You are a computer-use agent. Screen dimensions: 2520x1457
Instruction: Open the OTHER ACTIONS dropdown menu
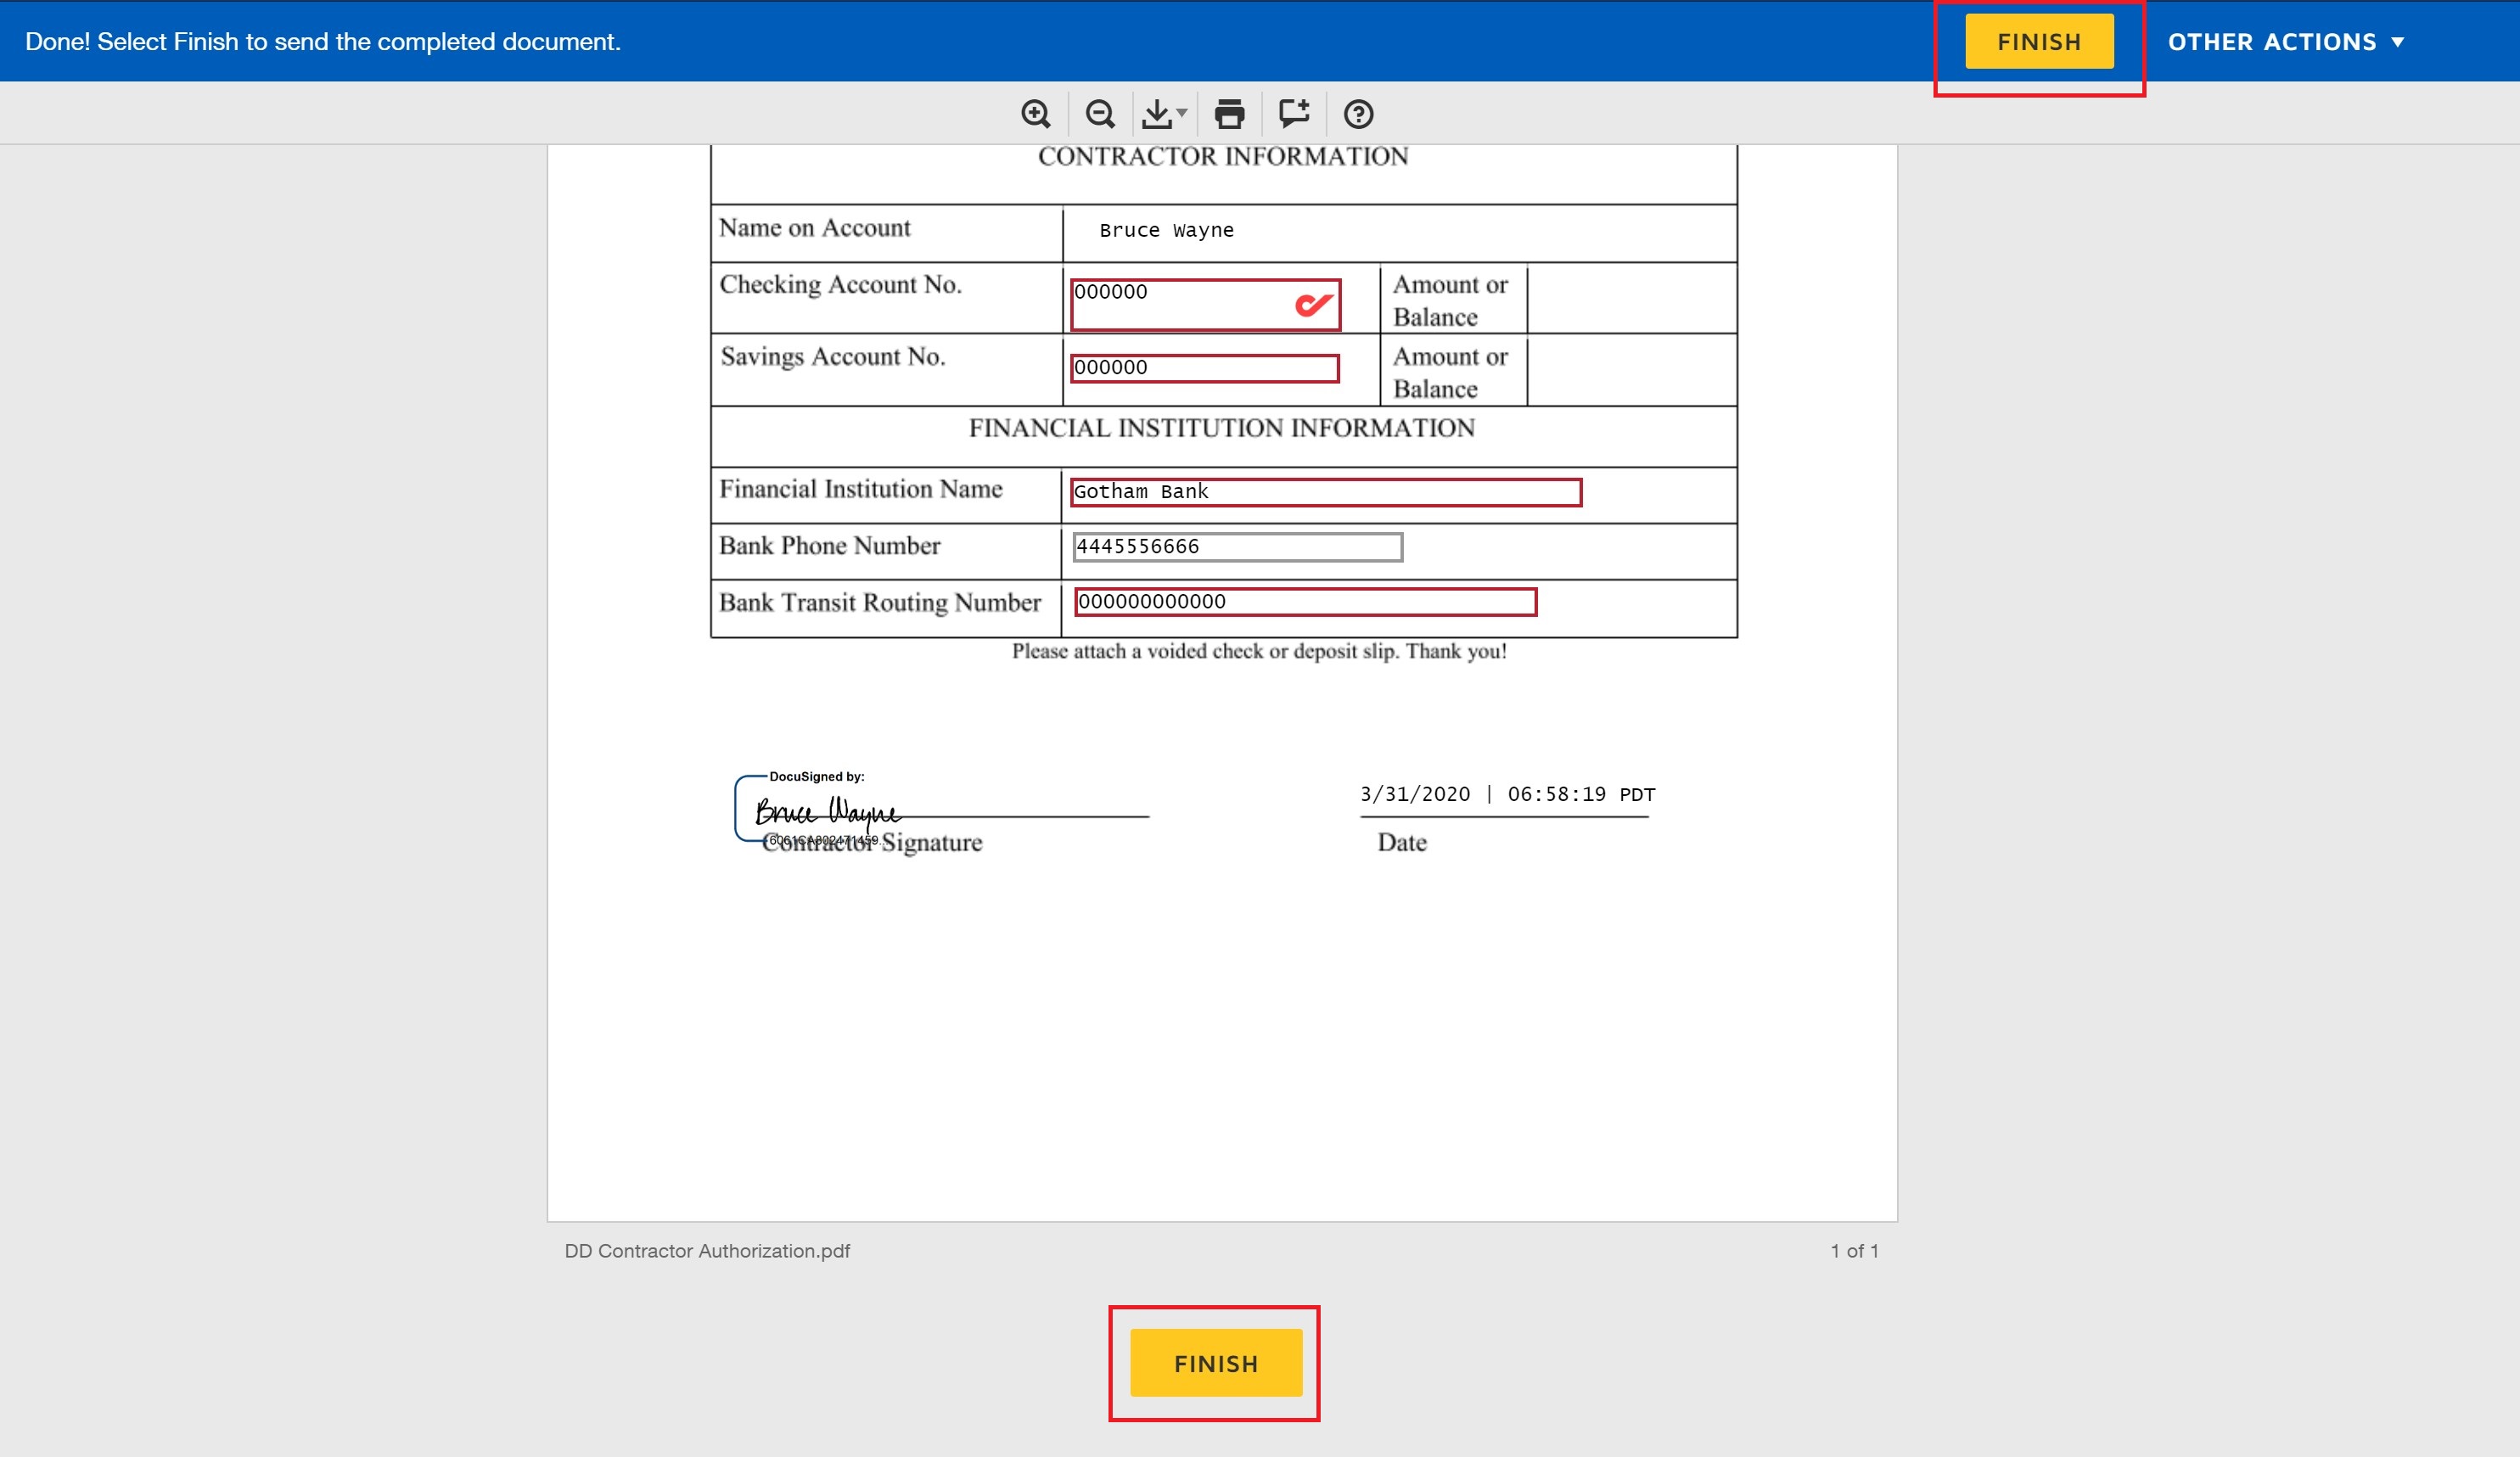coord(2286,42)
